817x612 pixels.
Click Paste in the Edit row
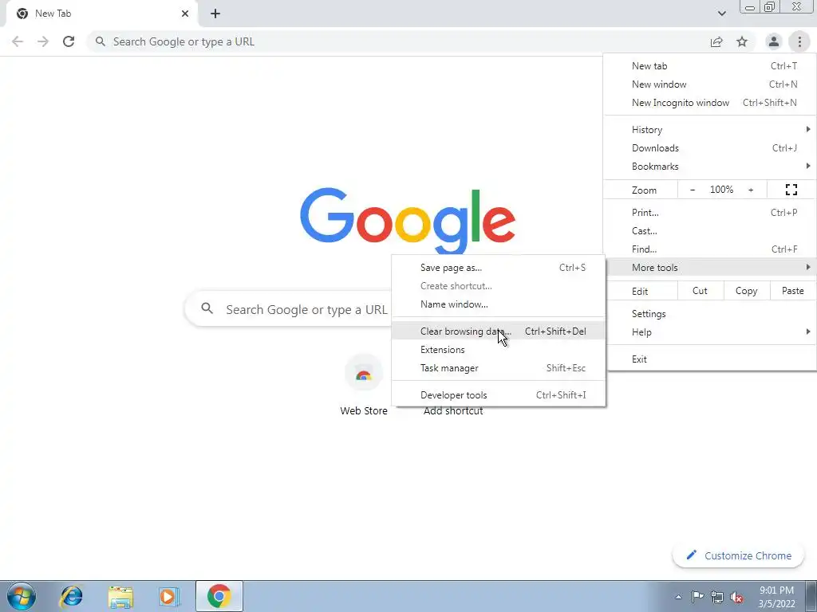pyautogui.click(x=792, y=291)
